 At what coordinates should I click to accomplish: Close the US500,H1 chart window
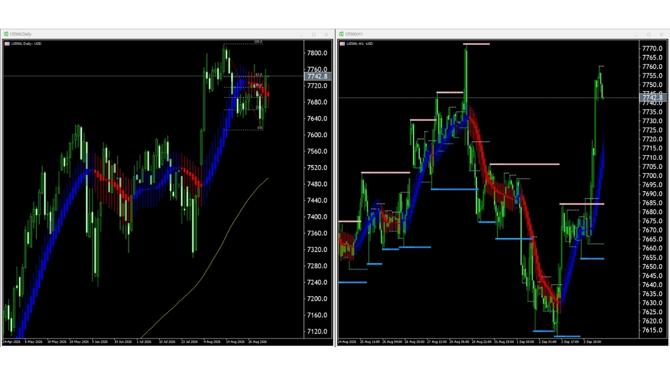(x=661, y=34)
